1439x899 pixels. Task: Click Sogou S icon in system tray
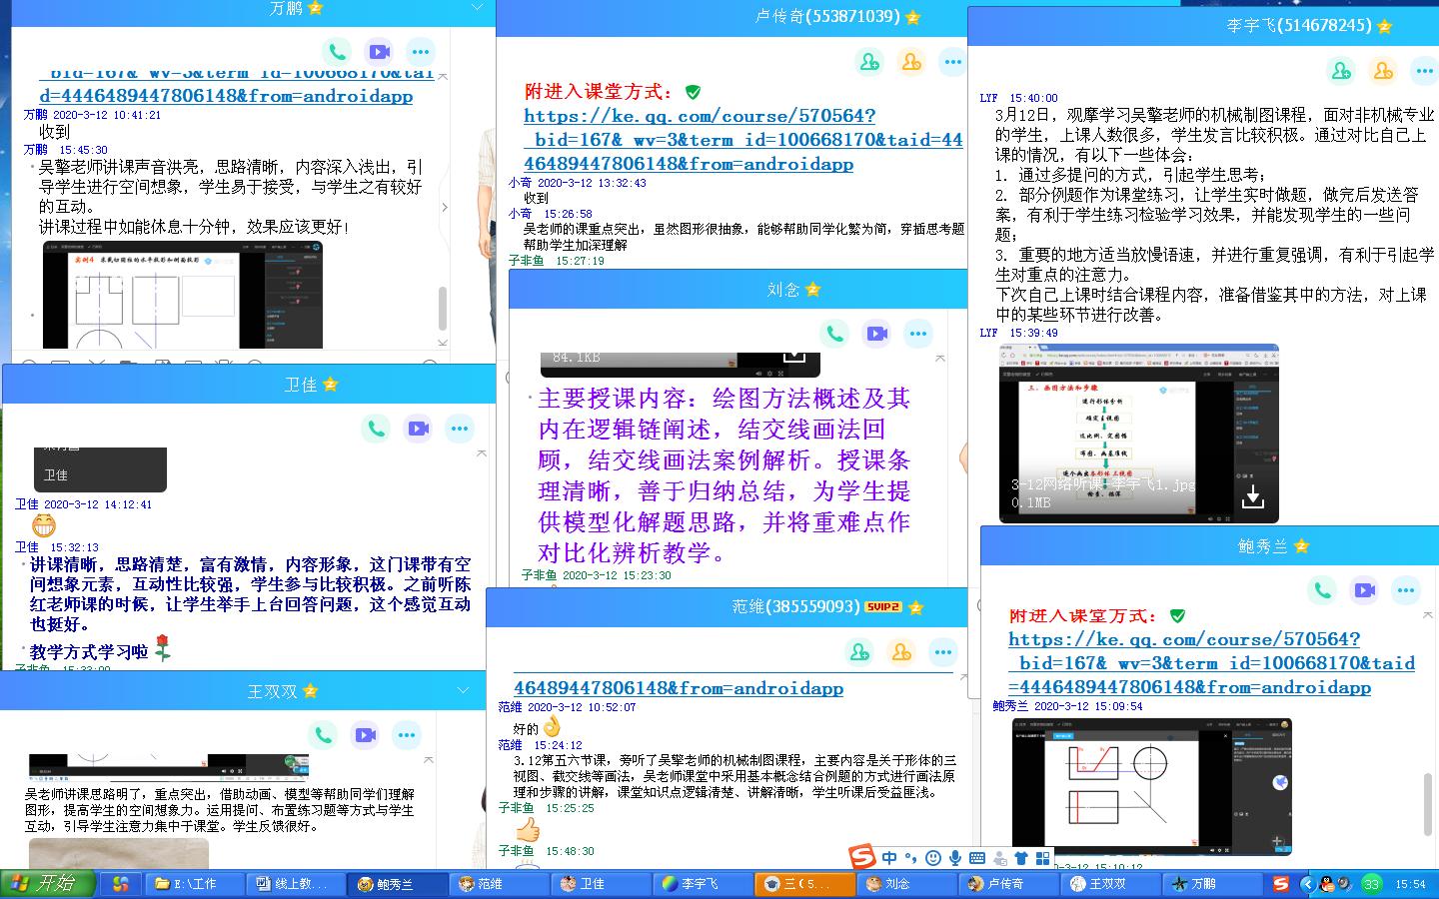(1281, 884)
